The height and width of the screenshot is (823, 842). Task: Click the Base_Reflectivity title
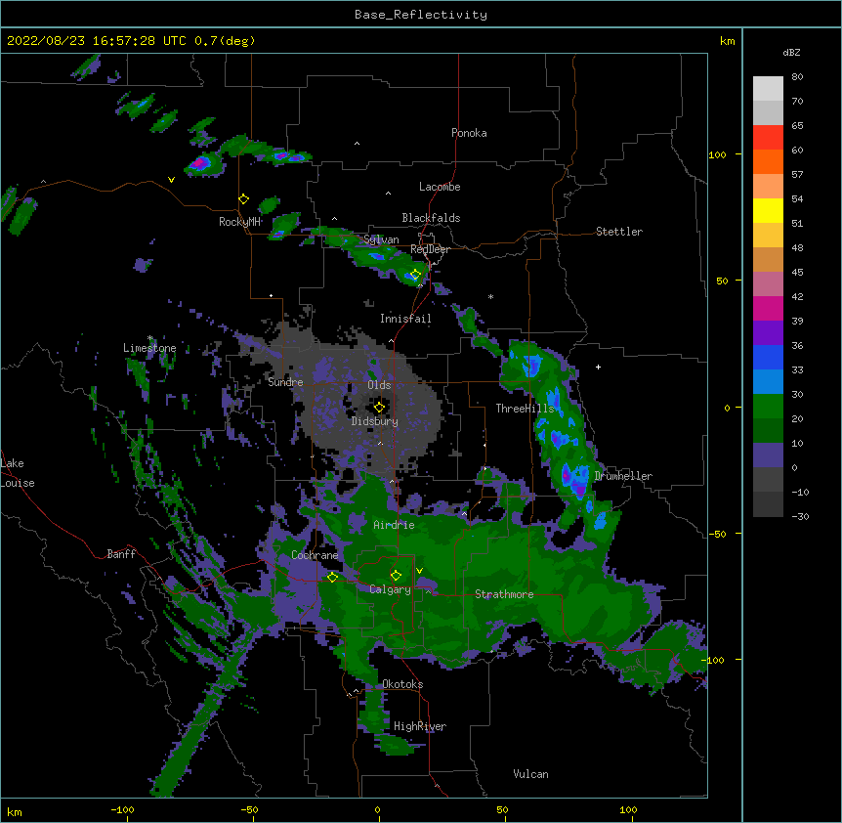[421, 15]
